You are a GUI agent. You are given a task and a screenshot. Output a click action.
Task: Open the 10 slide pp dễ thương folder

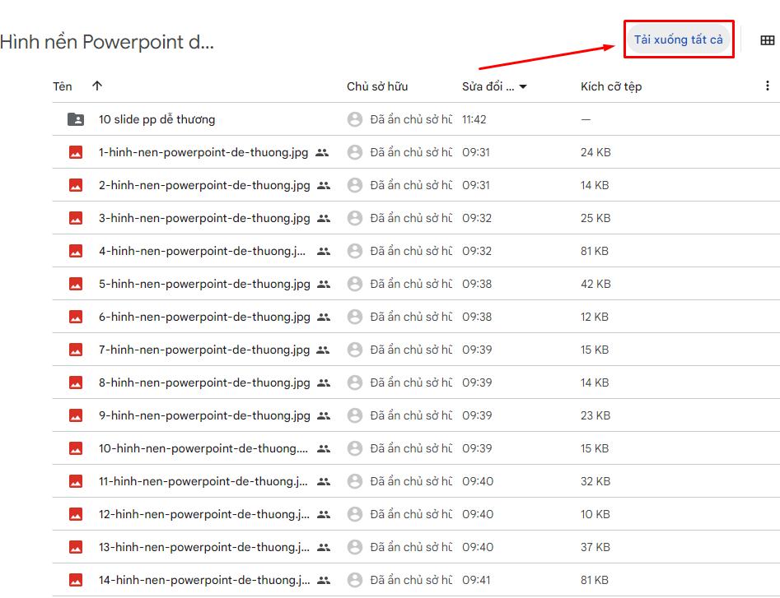coord(156,119)
